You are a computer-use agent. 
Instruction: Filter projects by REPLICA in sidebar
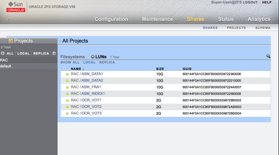tap(41, 53)
